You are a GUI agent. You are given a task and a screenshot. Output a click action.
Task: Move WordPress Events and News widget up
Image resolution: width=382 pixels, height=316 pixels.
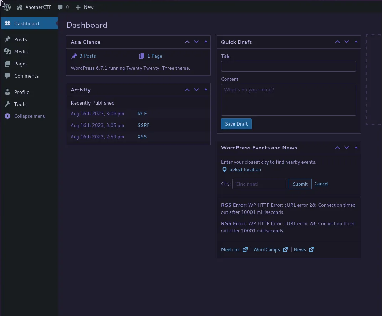tap(337, 148)
